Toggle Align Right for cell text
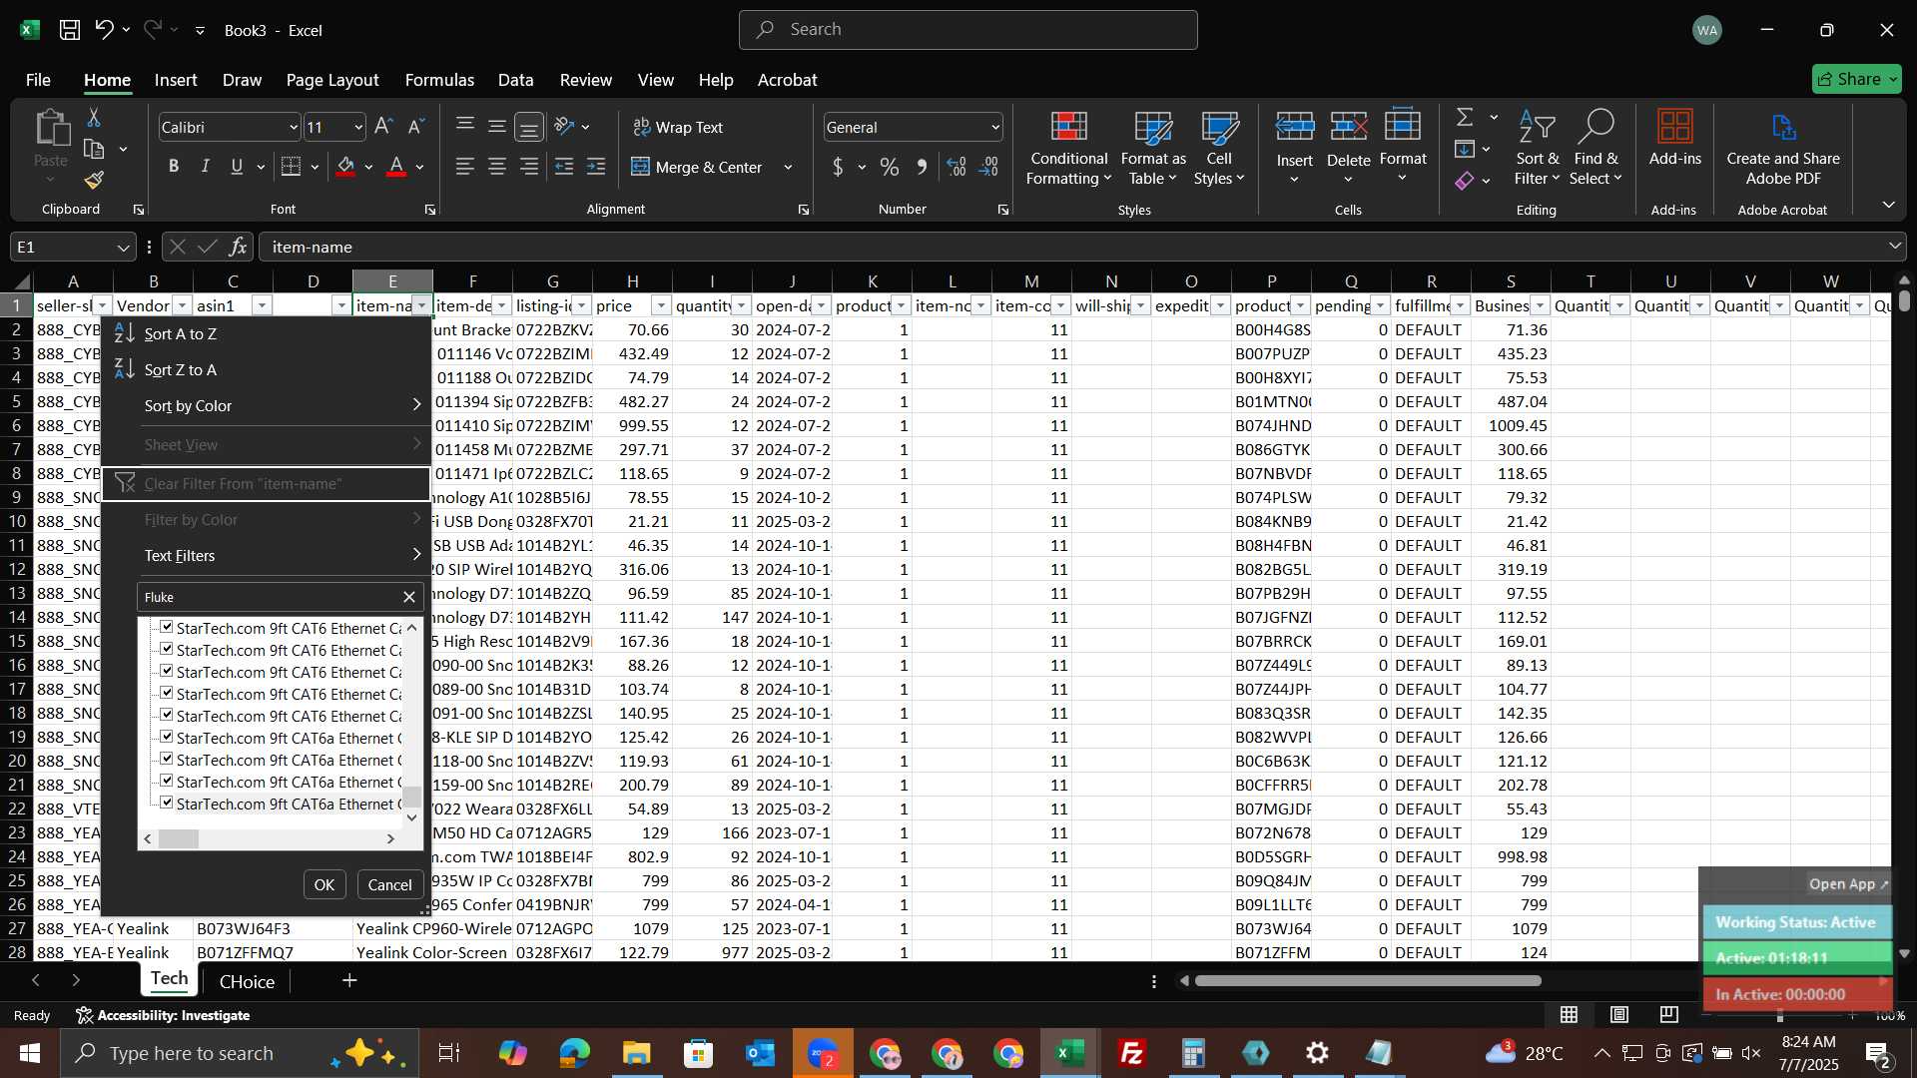1917x1078 pixels. pos(529,167)
